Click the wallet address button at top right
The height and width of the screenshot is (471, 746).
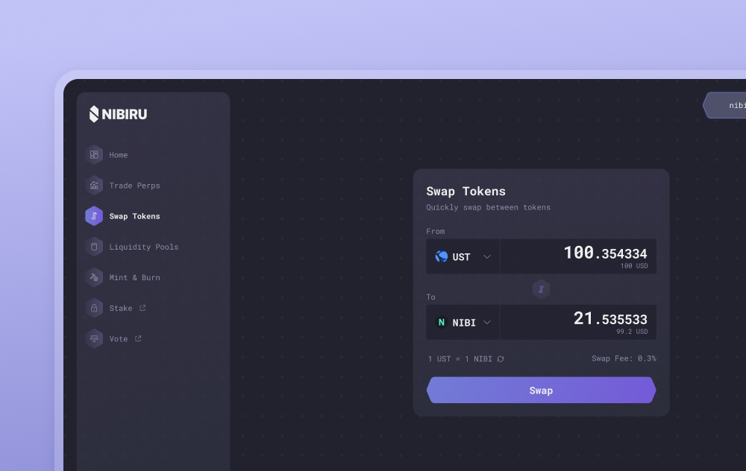727,106
